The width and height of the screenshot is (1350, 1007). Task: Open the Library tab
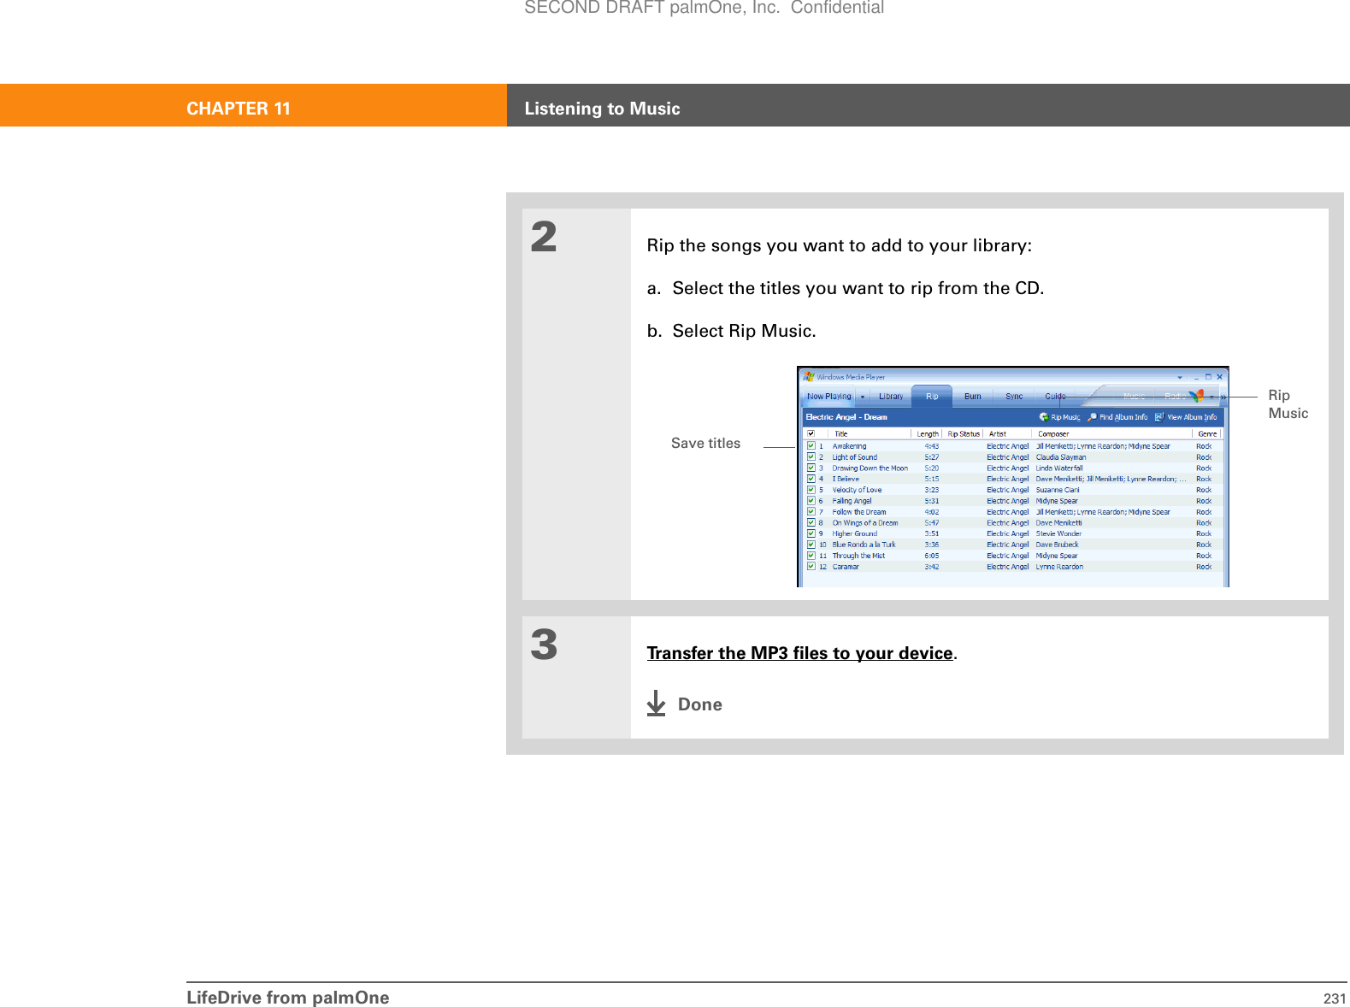[891, 397]
